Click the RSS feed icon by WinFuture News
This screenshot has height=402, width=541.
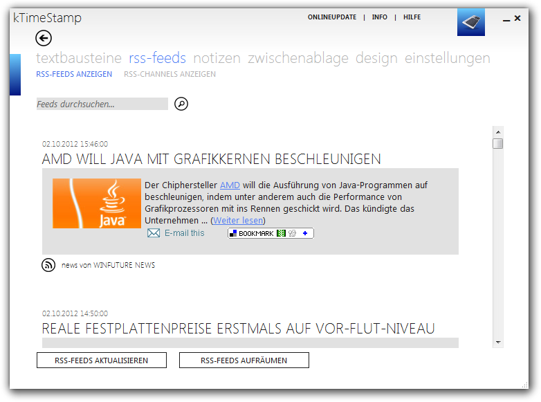[48, 265]
